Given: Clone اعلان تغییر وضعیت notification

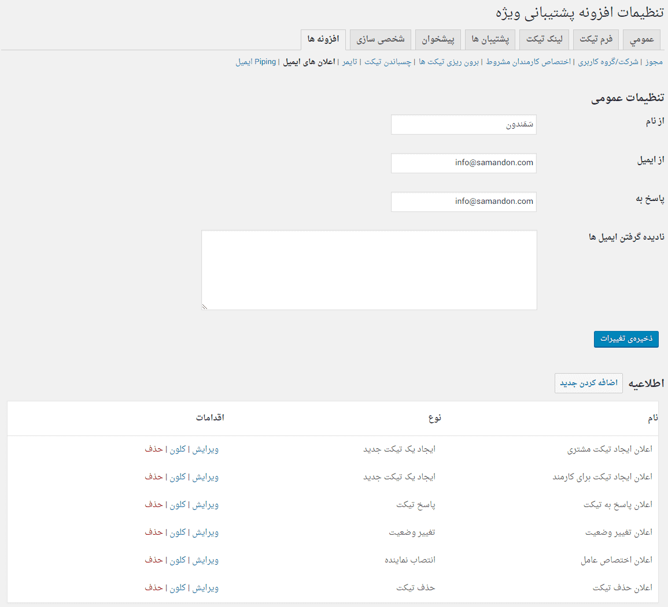Looking at the screenshot, I should click(x=178, y=532).
